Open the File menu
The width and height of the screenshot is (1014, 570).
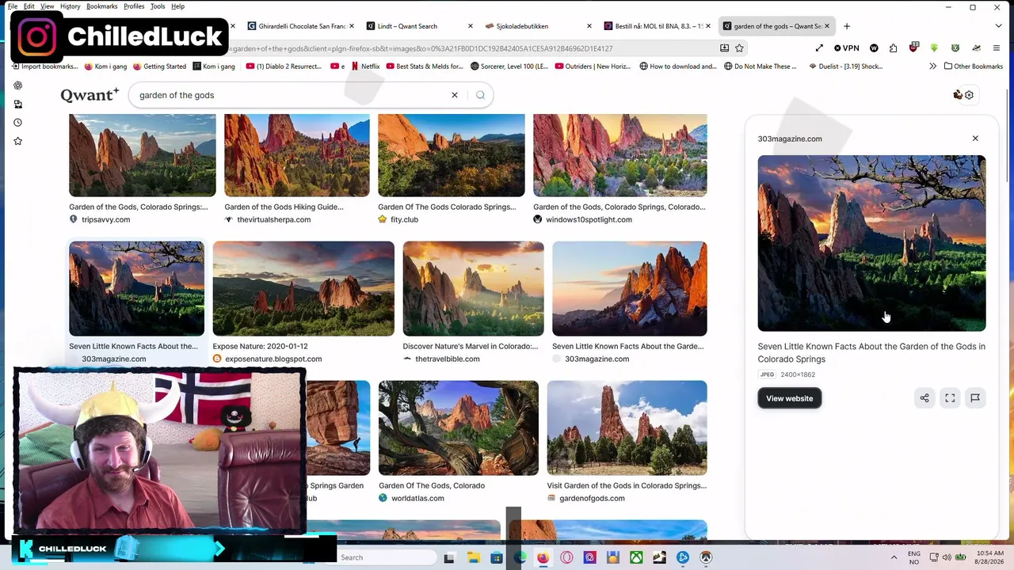point(12,6)
